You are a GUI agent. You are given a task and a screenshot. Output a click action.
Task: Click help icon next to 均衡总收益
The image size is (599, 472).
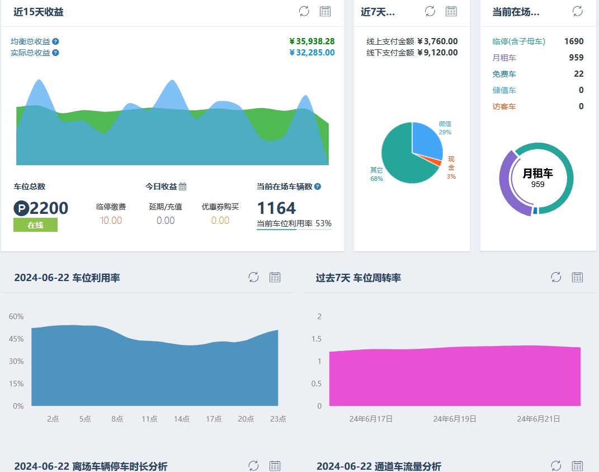pos(55,41)
